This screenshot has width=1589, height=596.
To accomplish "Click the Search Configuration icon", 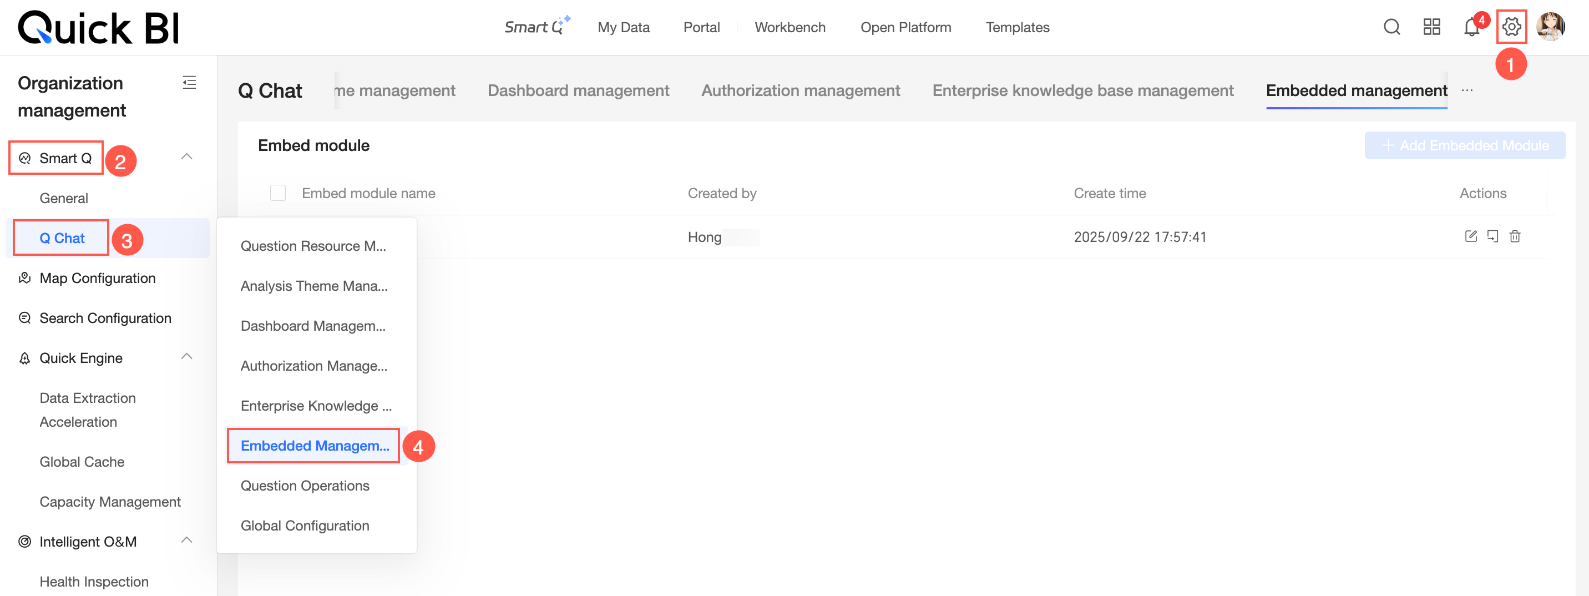I will click(24, 319).
